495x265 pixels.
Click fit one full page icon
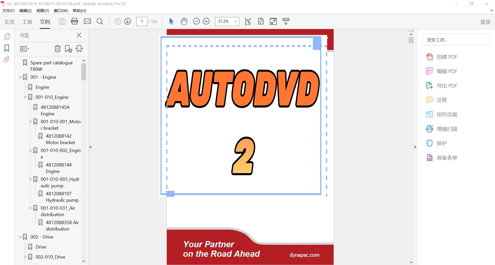click(x=261, y=21)
